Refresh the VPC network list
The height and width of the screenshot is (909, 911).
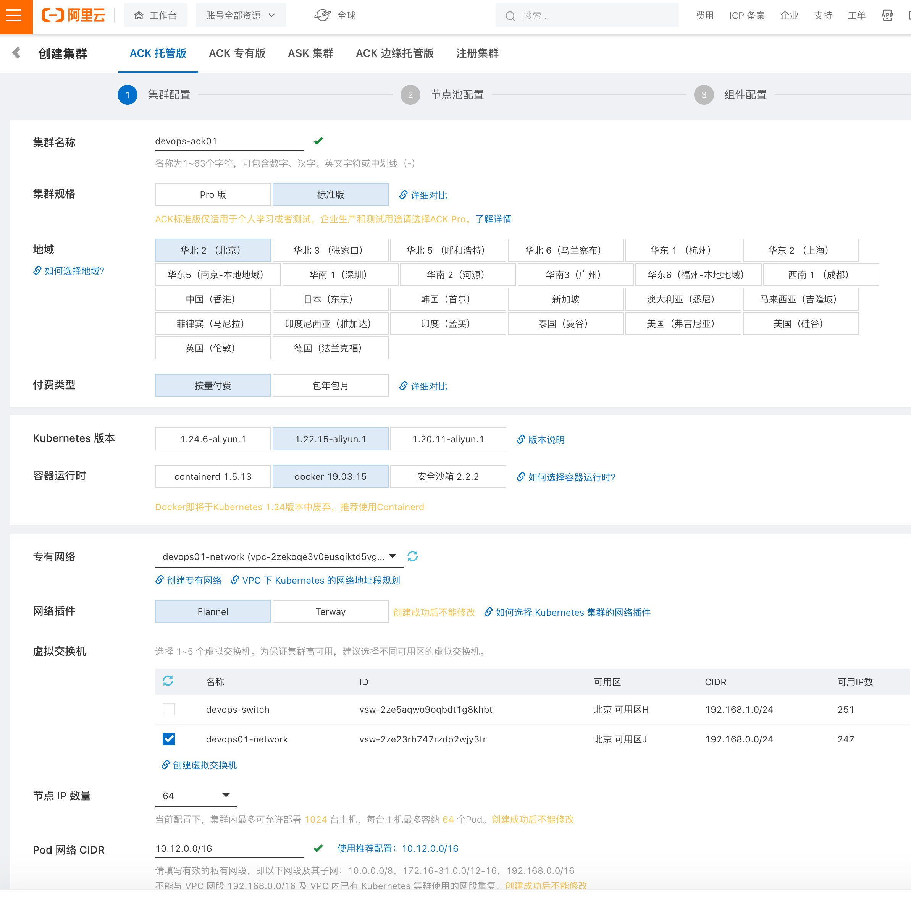(413, 556)
